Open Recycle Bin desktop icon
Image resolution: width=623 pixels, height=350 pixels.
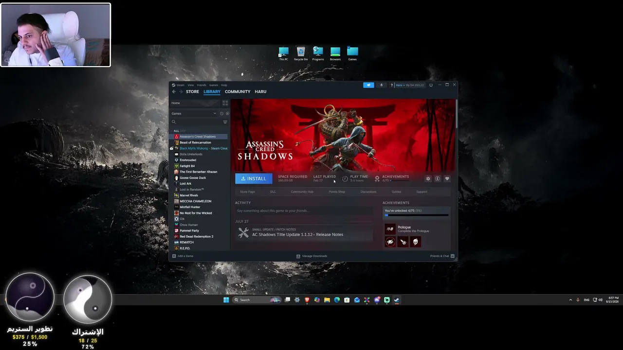301,53
